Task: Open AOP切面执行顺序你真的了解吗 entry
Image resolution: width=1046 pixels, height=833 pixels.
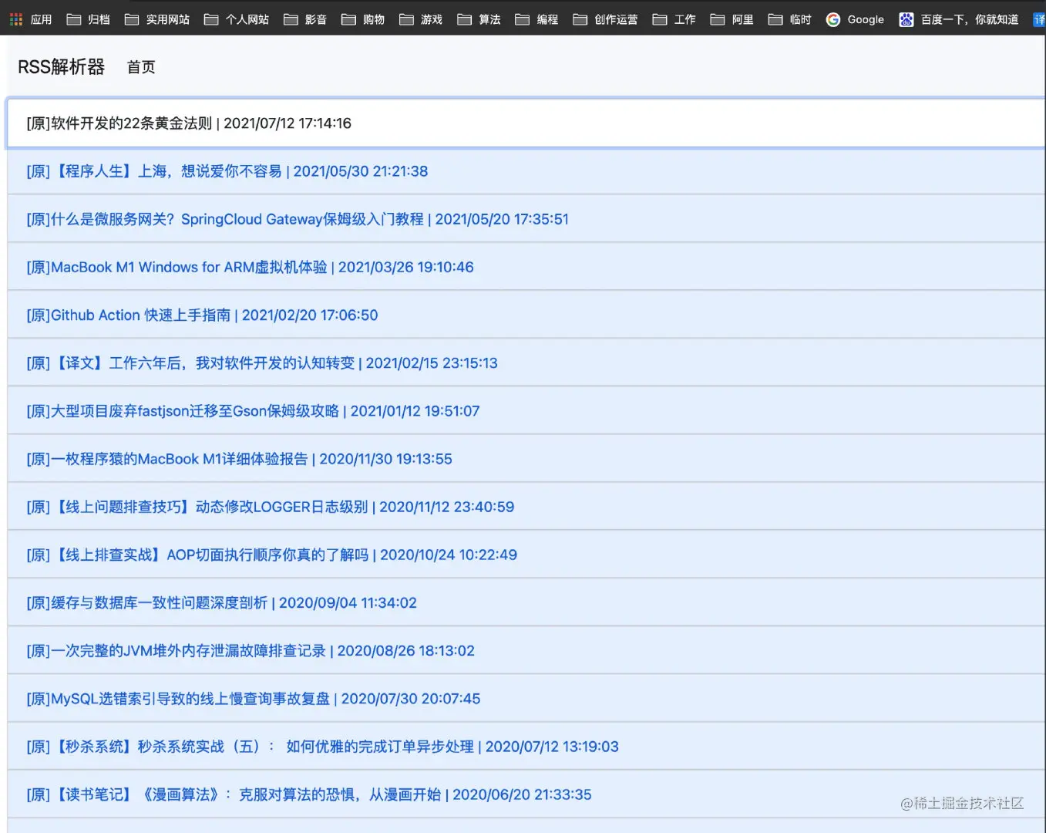Action: [526, 555]
